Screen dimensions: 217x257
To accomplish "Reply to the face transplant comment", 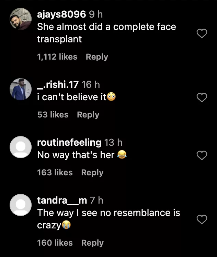I will tap(97, 57).
